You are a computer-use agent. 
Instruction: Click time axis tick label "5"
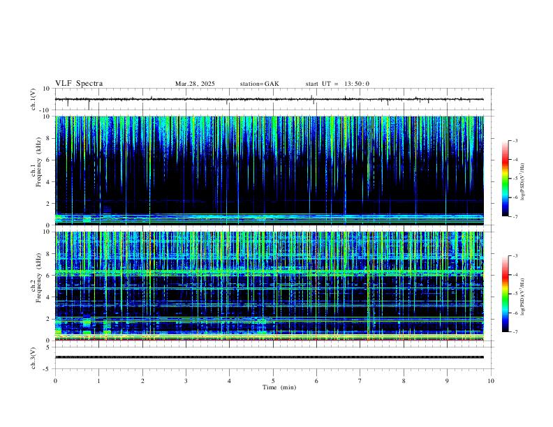click(273, 381)
